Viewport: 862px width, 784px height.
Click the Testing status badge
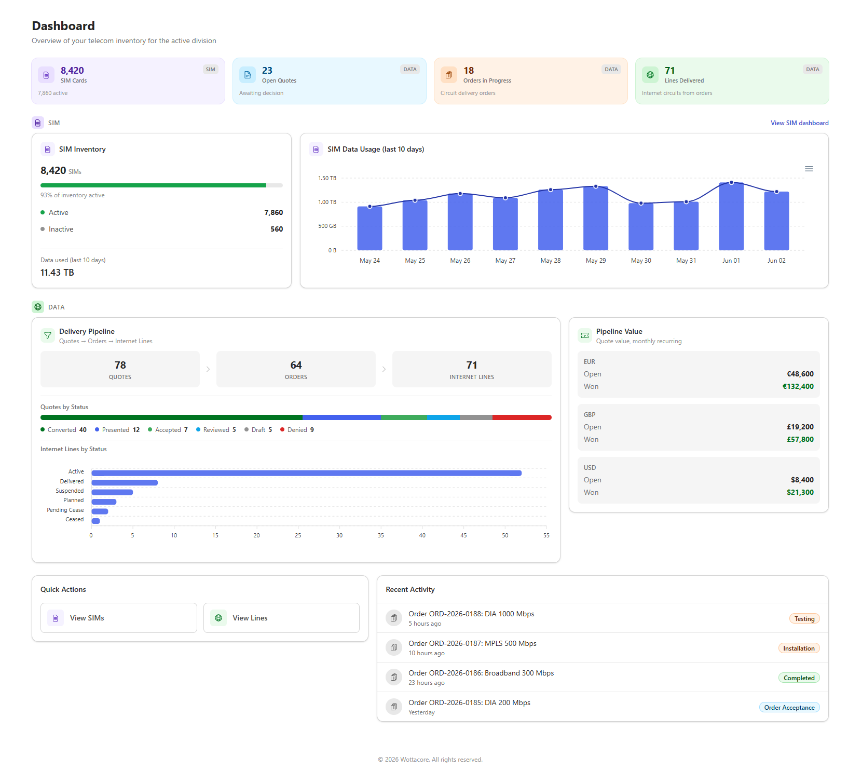(804, 618)
